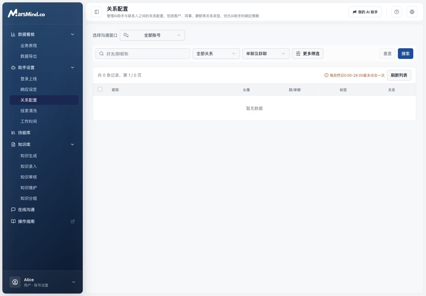This screenshot has height=296, width=426.
Task: Click the 头像 column header
Action: [246, 90]
